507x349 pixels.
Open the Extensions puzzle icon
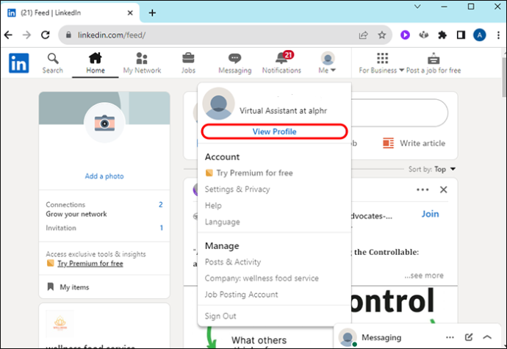click(442, 35)
